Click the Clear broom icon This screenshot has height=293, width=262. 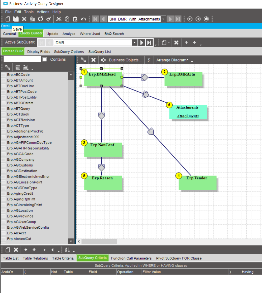point(49,19)
